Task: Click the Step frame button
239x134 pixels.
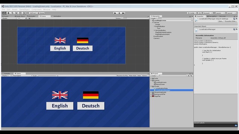Action: pos(123,13)
